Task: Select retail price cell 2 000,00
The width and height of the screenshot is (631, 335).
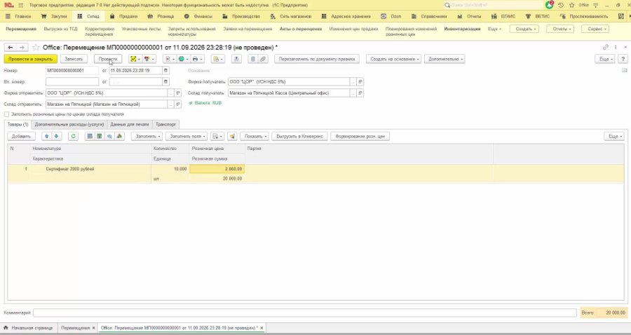Action: coord(217,169)
